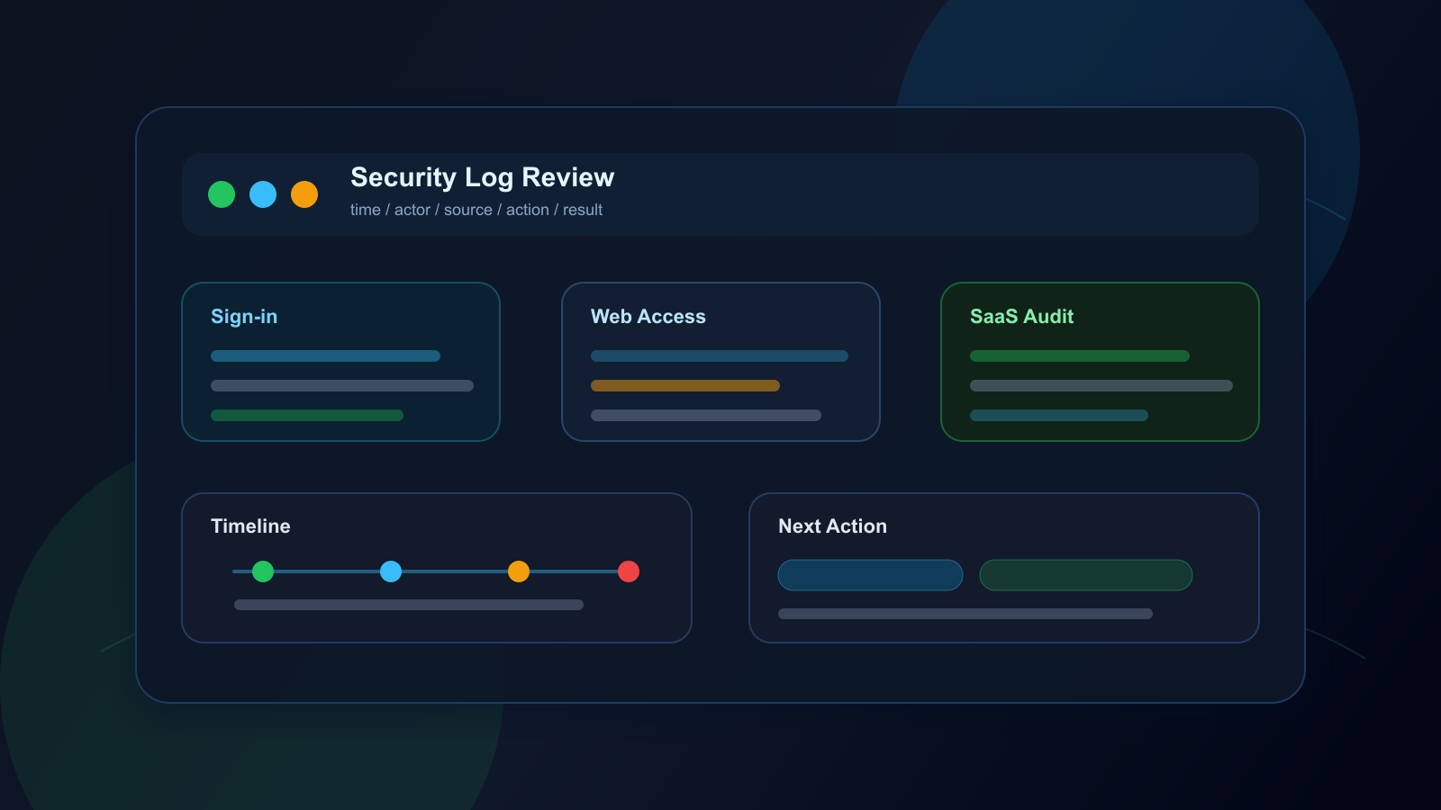Click the "Timeline" heading
Screen dimensions: 1441x810
tap(250, 526)
